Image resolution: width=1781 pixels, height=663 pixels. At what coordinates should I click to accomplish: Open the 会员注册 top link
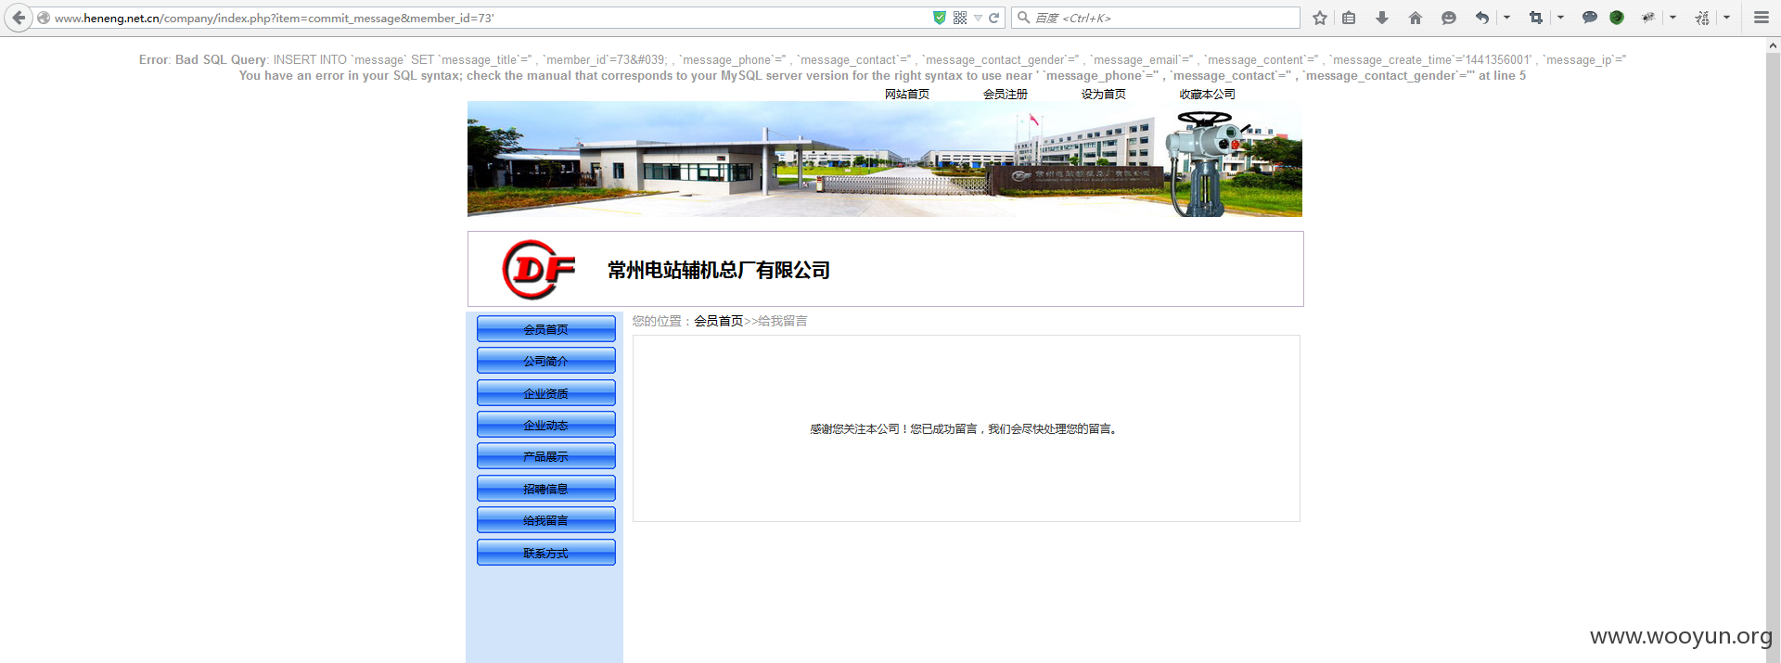(x=1006, y=95)
